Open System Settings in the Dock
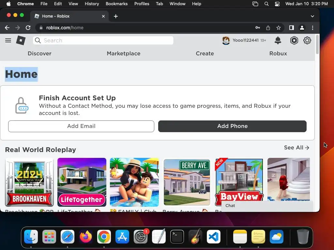The height and width of the screenshot is (250, 334). pyautogui.click(x=141, y=237)
